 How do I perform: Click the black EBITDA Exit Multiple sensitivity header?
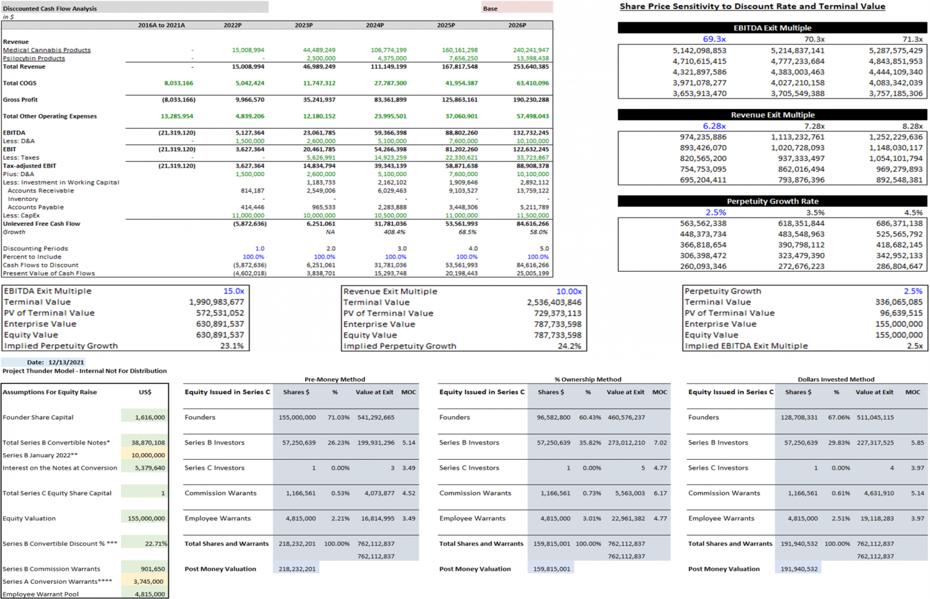click(x=773, y=28)
